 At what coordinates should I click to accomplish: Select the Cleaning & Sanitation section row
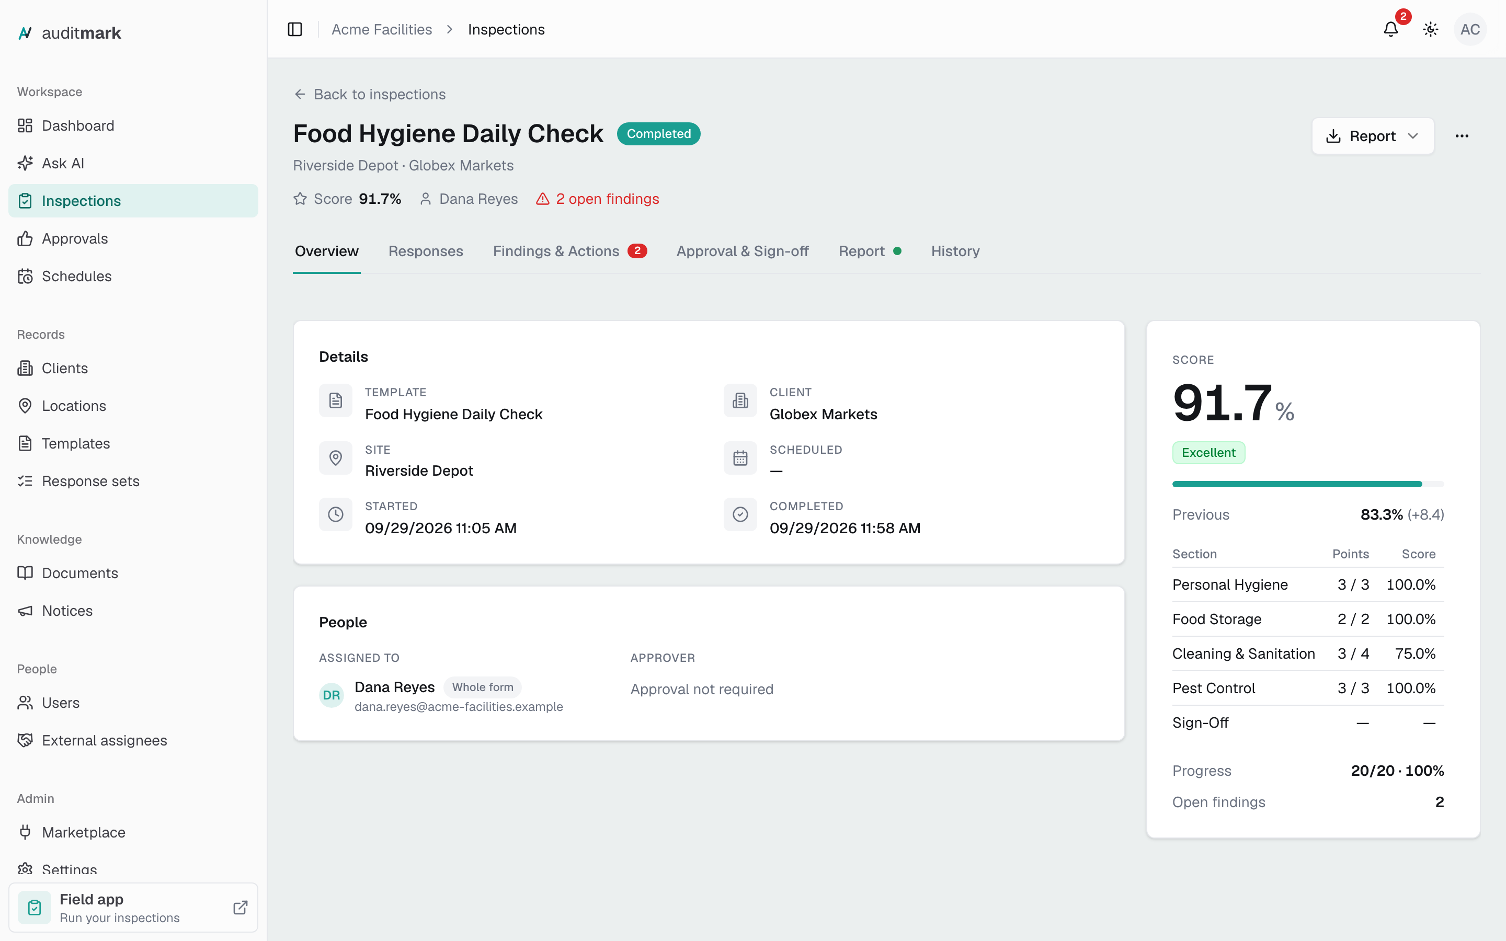coord(1307,653)
